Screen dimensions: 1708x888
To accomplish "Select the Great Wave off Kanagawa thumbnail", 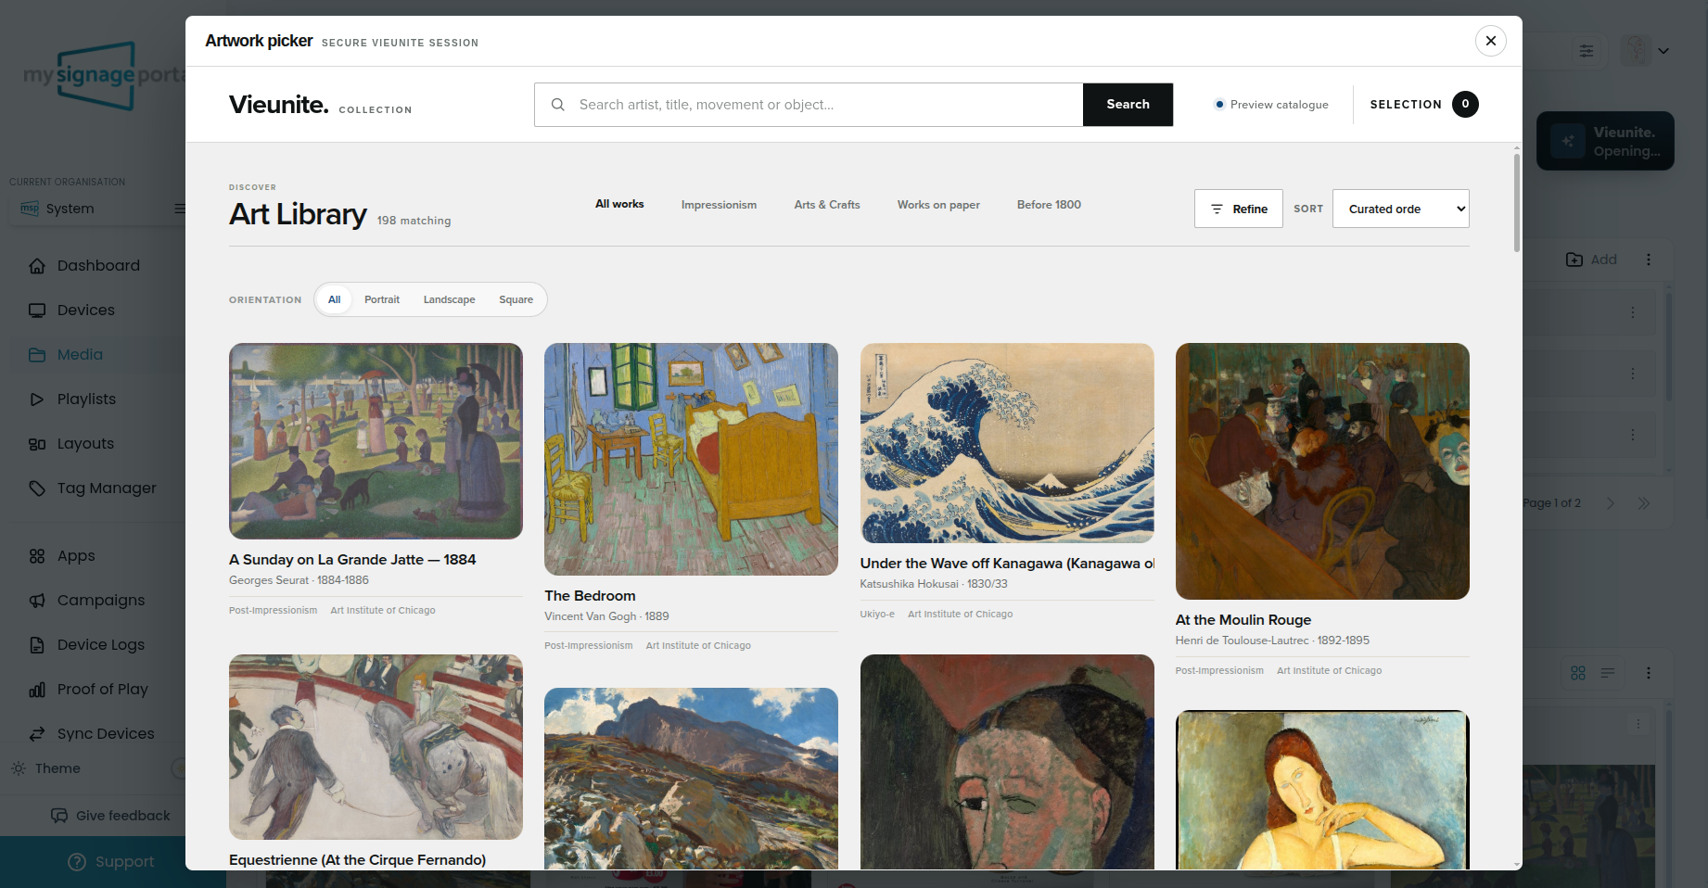I will click(x=1007, y=443).
